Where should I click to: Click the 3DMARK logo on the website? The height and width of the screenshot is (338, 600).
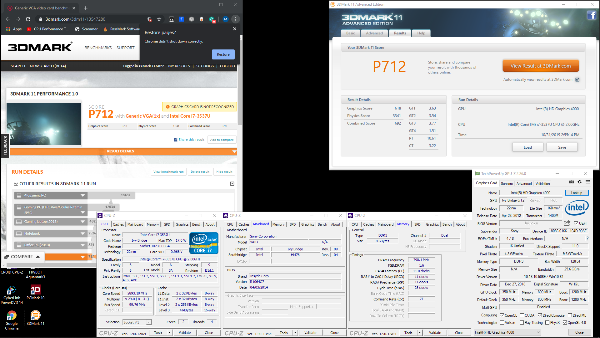pyautogui.click(x=40, y=47)
